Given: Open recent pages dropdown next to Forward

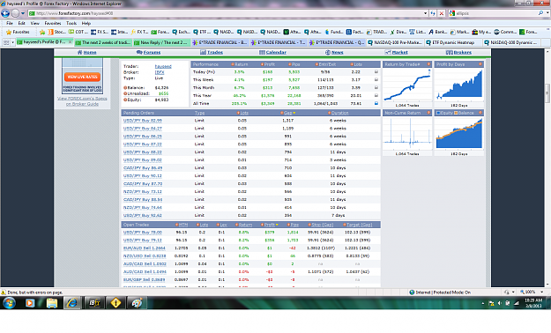Looking at the screenshot, I should 23,13.
